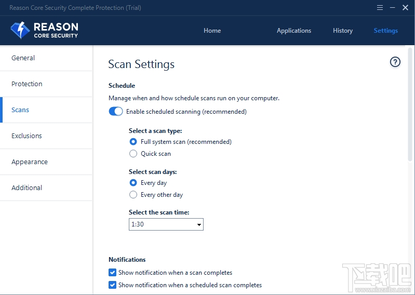The width and height of the screenshot is (415, 295).
Task: Minimize the Reason Core Security window
Action: 393,8
